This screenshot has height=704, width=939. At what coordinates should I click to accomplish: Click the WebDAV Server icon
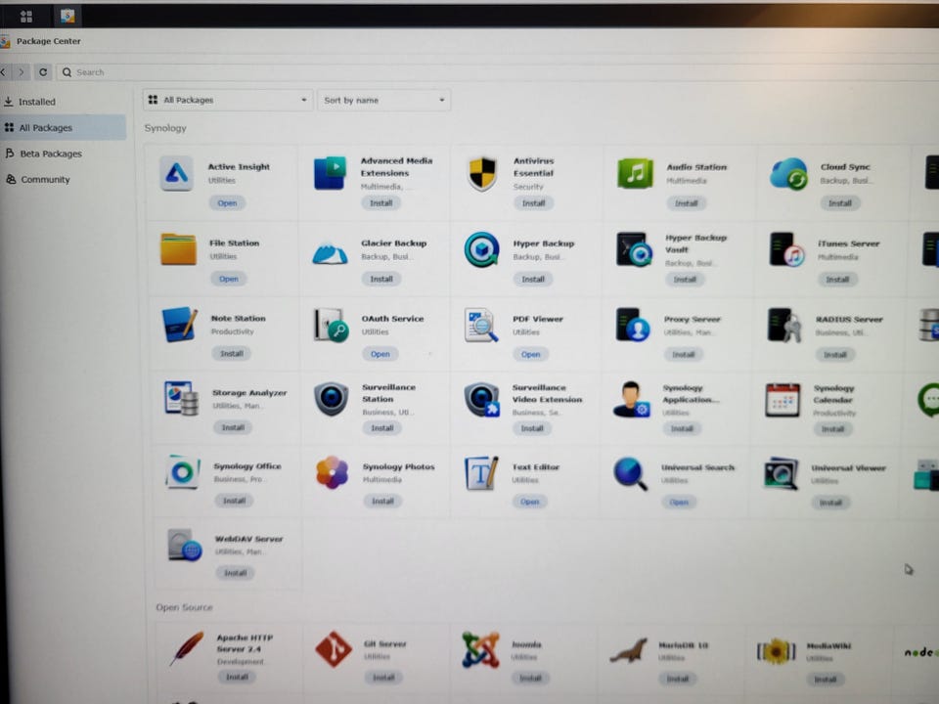pyautogui.click(x=185, y=545)
